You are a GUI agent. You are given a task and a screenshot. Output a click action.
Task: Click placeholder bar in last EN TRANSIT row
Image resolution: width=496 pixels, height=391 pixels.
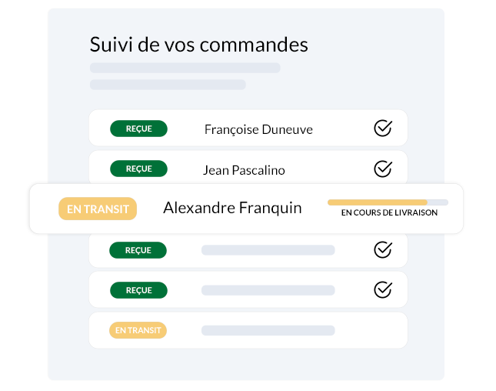click(x=268, y=330)
